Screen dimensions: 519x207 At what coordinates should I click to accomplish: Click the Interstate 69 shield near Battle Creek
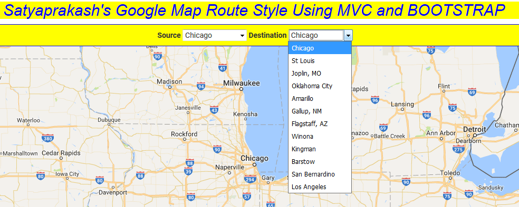point(383,128)
